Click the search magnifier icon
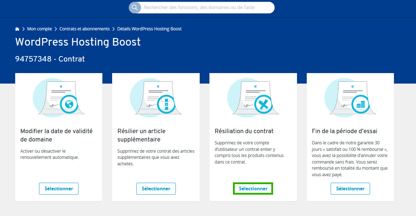Image resolution: width=416 pixels, height=216 pixels. coord(135,8)
